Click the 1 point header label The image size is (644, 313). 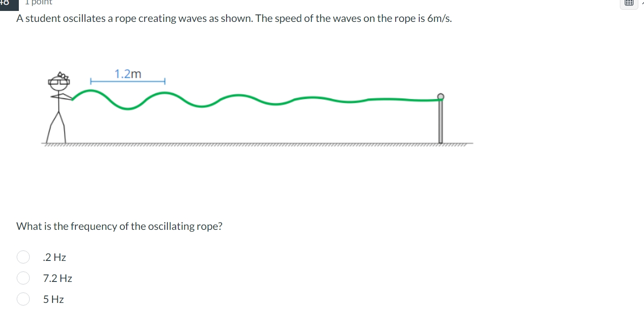click(38, 3)
